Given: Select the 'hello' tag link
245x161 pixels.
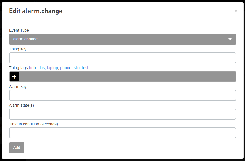Looking at the screenshot, I should tap(33, 68).
